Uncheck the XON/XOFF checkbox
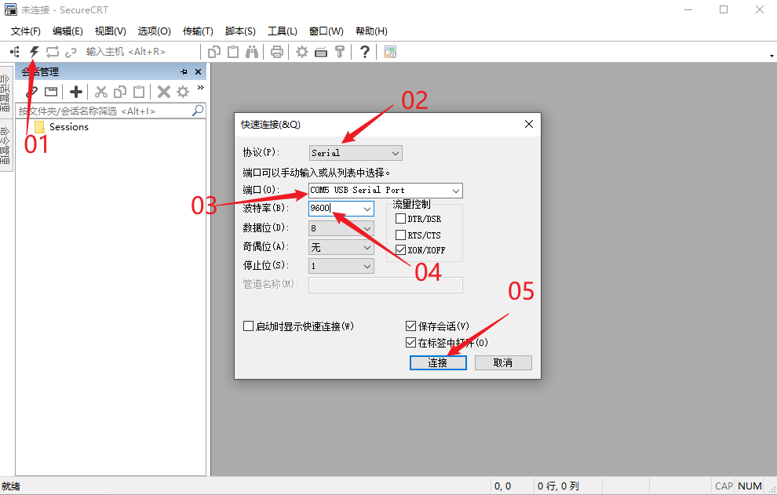The image size is (777, 495). [401, 249]
